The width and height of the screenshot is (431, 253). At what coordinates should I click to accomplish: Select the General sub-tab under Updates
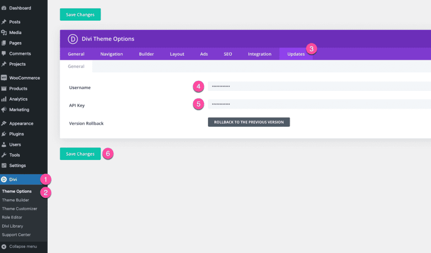tap(76, 66)
